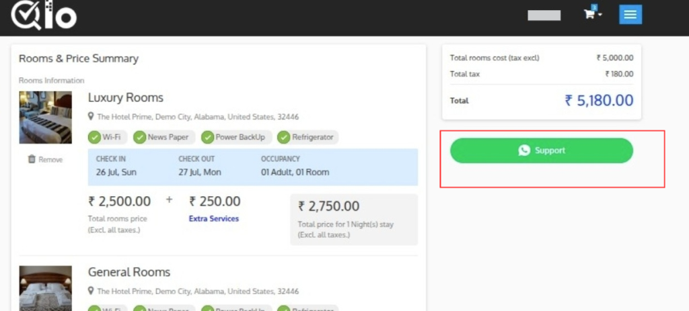The width and height of the screenshot is (689, 311).
Task: Click trash icon beside Remove
Action: click(x=32, y=159)
